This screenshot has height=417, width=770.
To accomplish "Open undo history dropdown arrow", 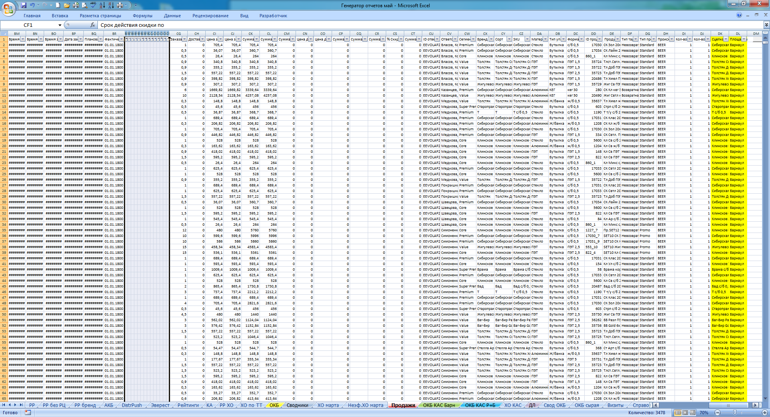I will (38, 5).
